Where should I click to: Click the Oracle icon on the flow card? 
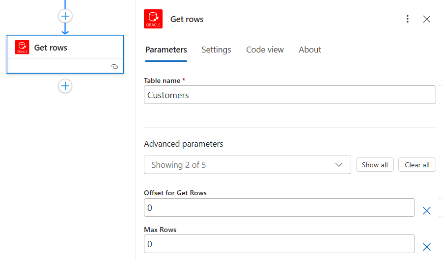pos(22,47)
